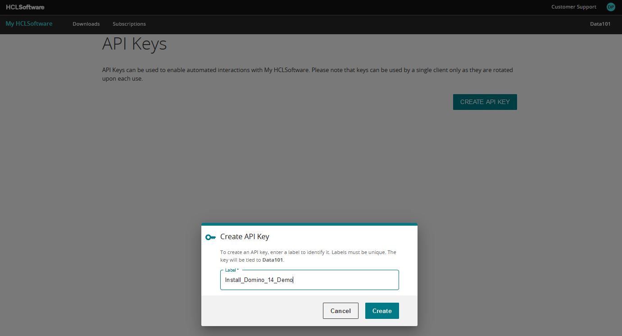The width and height of the screenshot is (622, 336).
Task: Open Customer Support link
Action: [x=573, y=7]
